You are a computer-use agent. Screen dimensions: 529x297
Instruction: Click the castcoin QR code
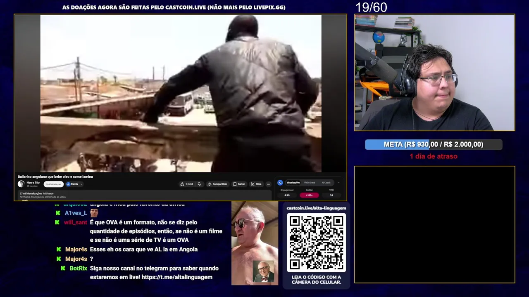pyautogui.click(x=316, y=243)
